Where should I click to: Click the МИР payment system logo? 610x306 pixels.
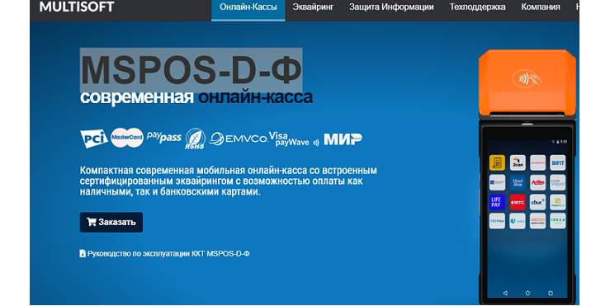point(343,139)
